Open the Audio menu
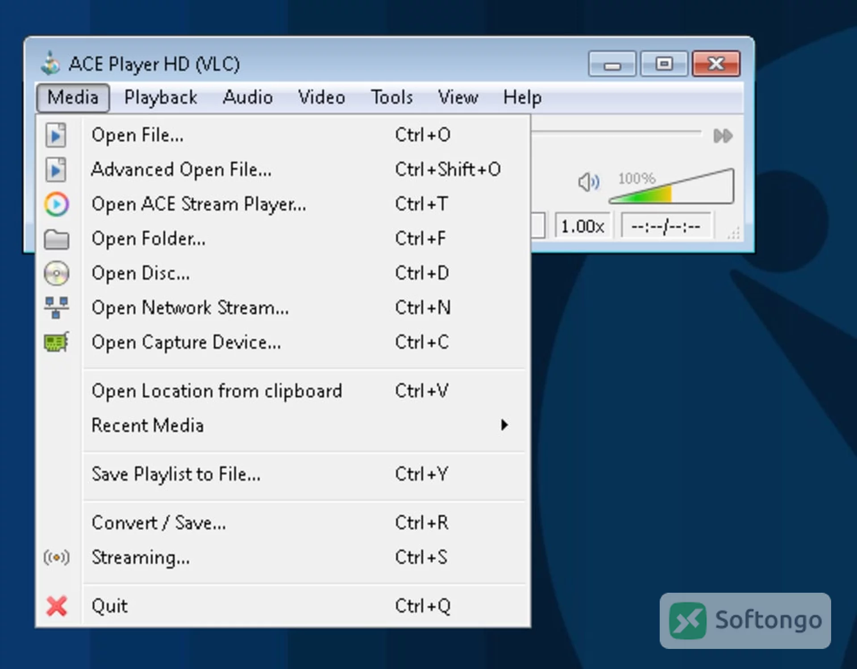857x669 pixels. coord(248,97)
